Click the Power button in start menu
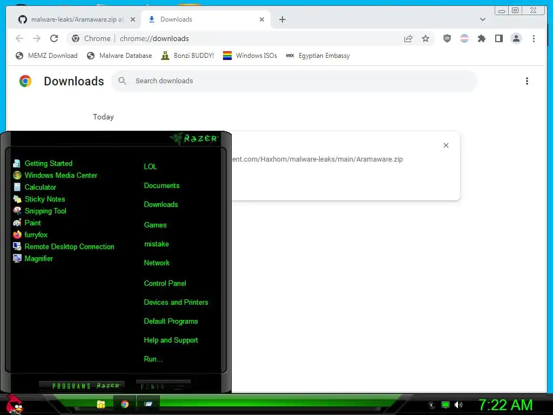 [163, 386]
